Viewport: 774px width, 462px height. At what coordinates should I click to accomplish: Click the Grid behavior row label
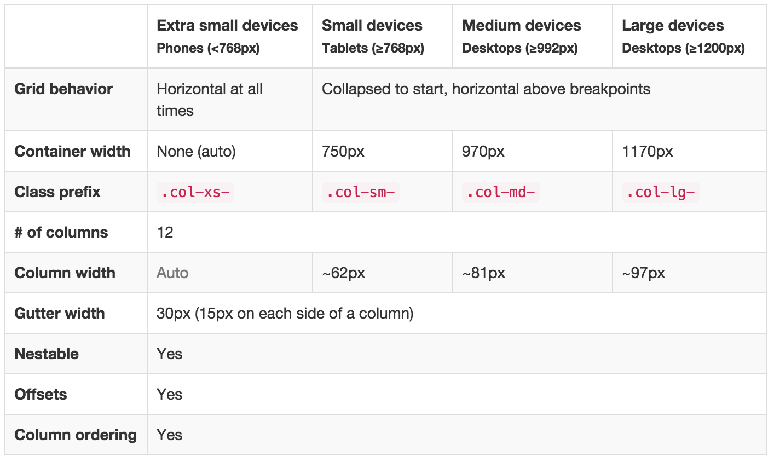point(63,89)
